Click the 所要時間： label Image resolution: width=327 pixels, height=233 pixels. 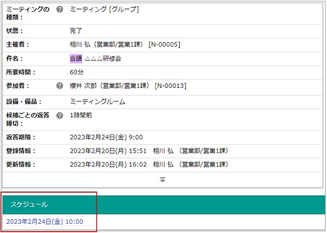(21, 72)
